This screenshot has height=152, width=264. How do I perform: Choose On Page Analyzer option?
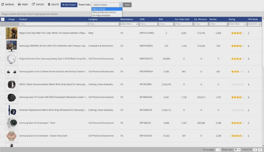[x=107, y=15]
